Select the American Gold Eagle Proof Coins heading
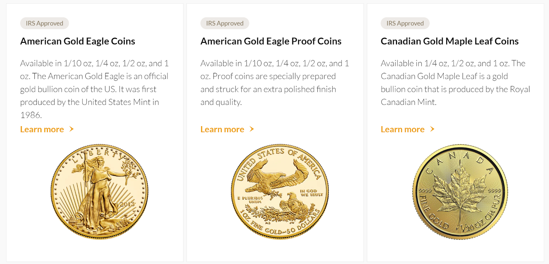The height and width of the screenshot is (264, 549). (x=271, y=41)
